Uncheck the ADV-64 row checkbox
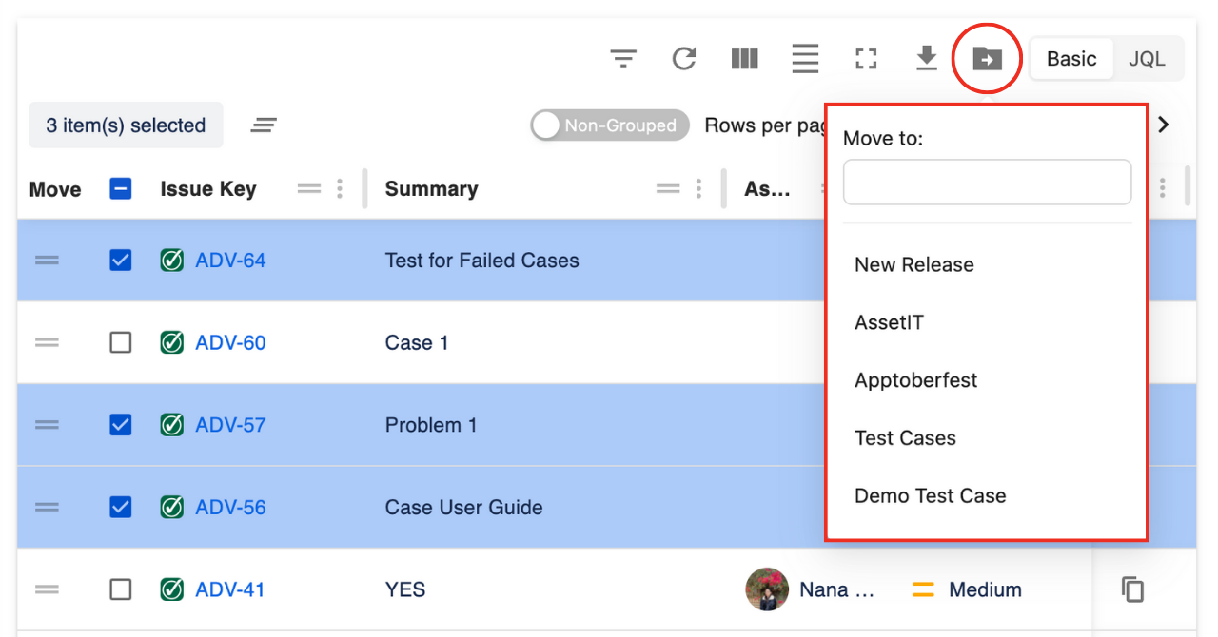 coord(121,261)
